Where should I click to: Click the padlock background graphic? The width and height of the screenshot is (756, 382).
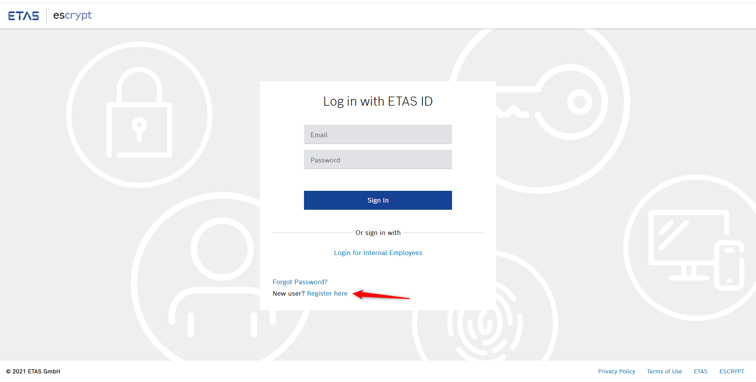139,115
